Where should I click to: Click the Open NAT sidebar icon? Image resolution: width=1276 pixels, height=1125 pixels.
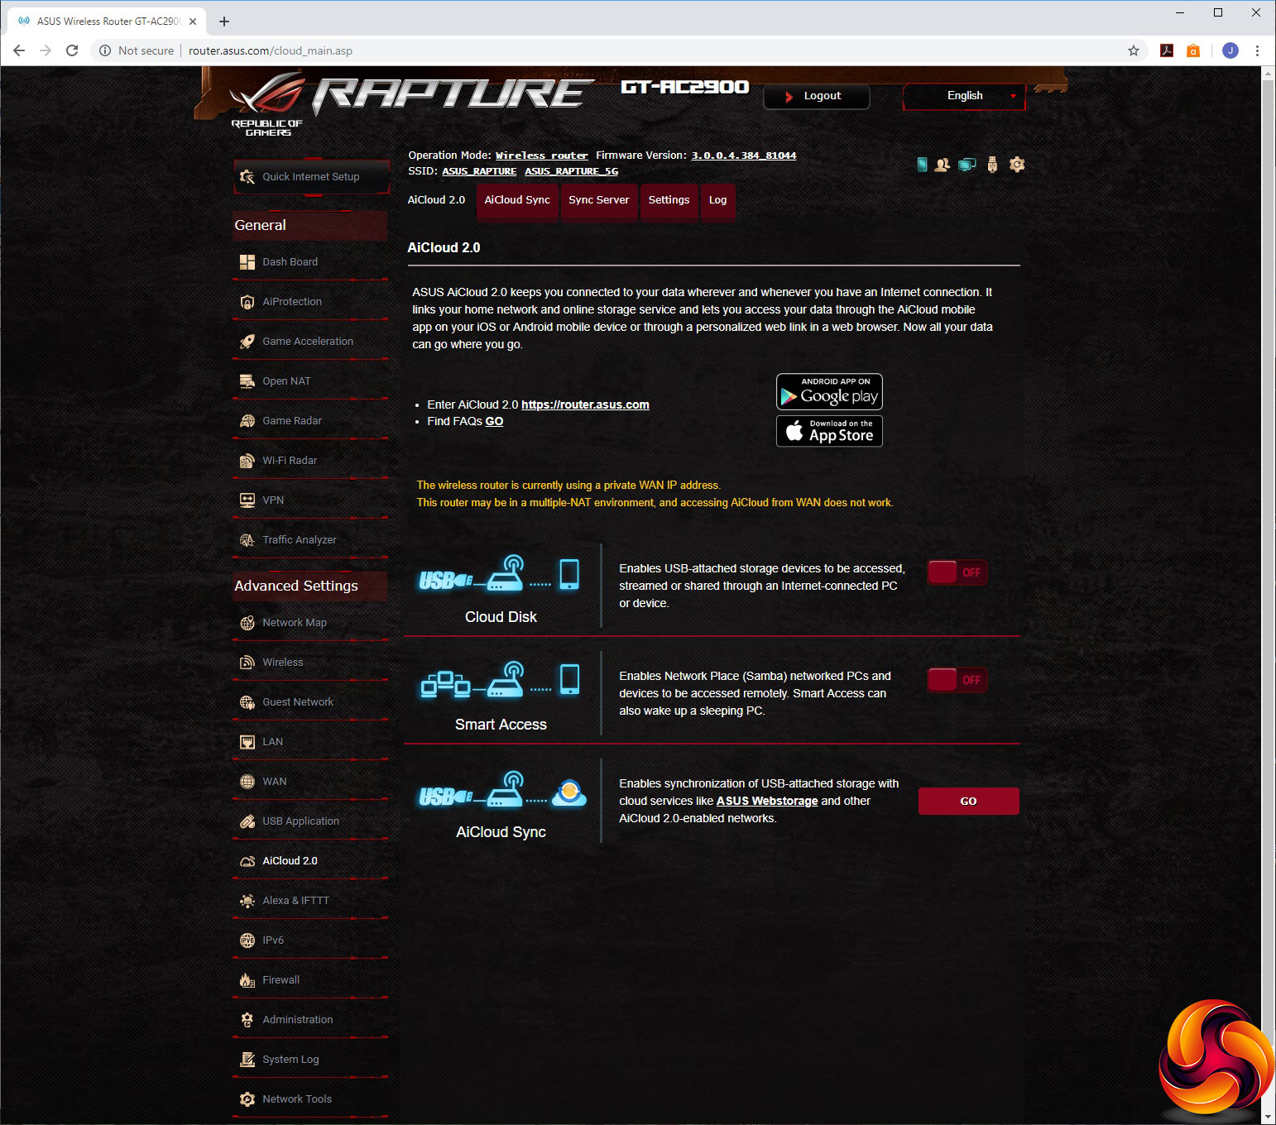pos(247,381)
